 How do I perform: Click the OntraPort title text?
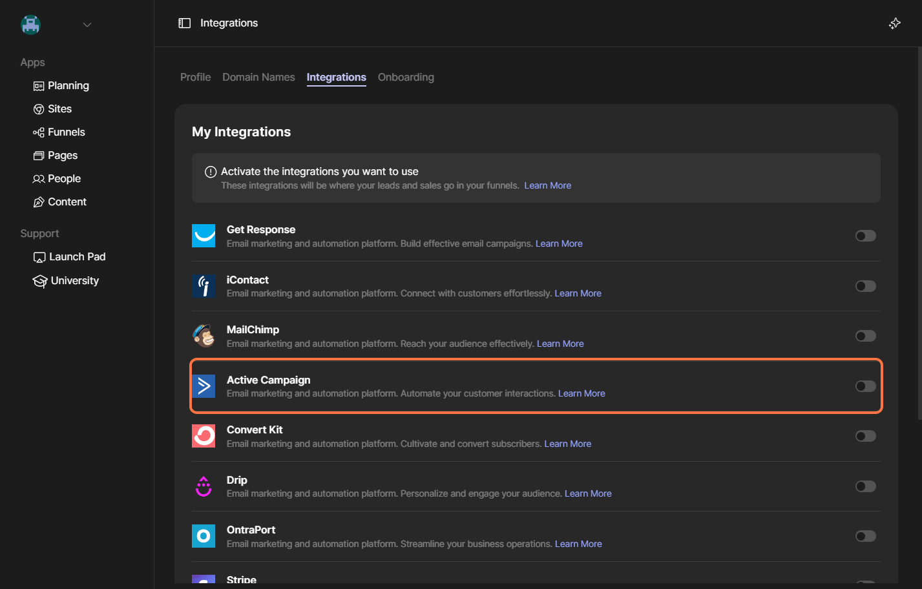coord(251,530)
